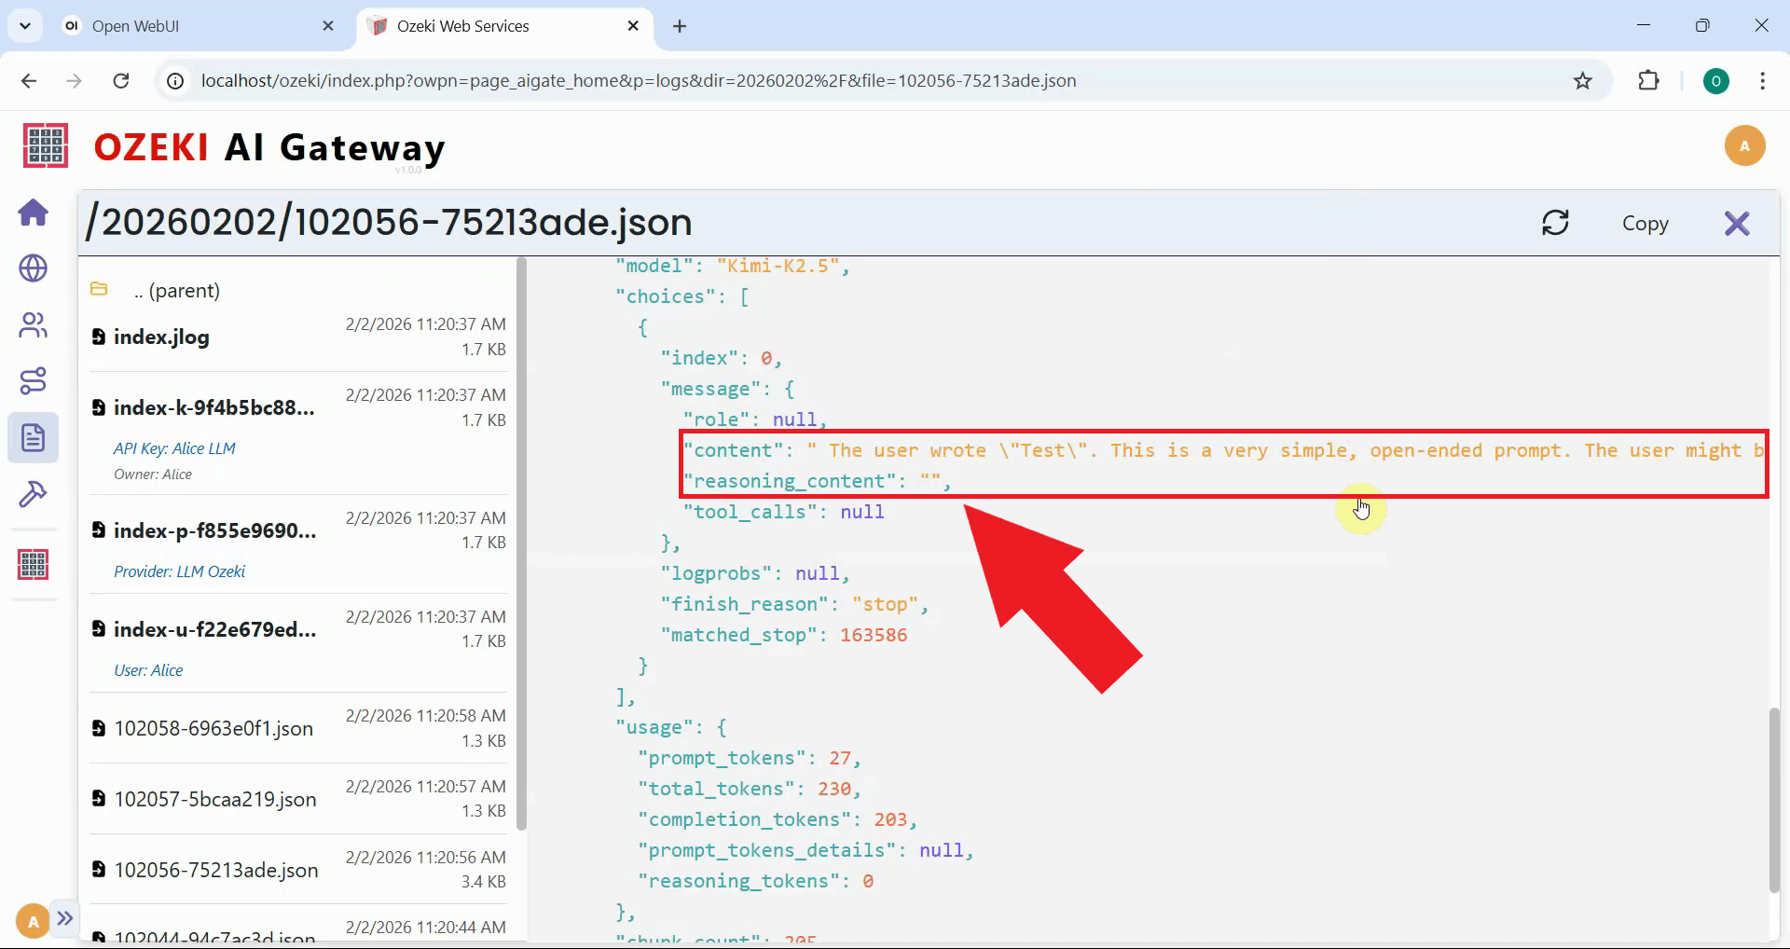Image resolution: width=1790 pixels, height=949 pixels.
Task: Open the 102057-5bcaa219.json log file
Action: pos(213,799)
